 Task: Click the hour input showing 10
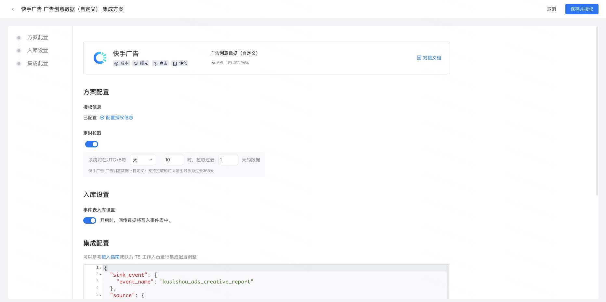pyautogui.click(x=174, y=160)
